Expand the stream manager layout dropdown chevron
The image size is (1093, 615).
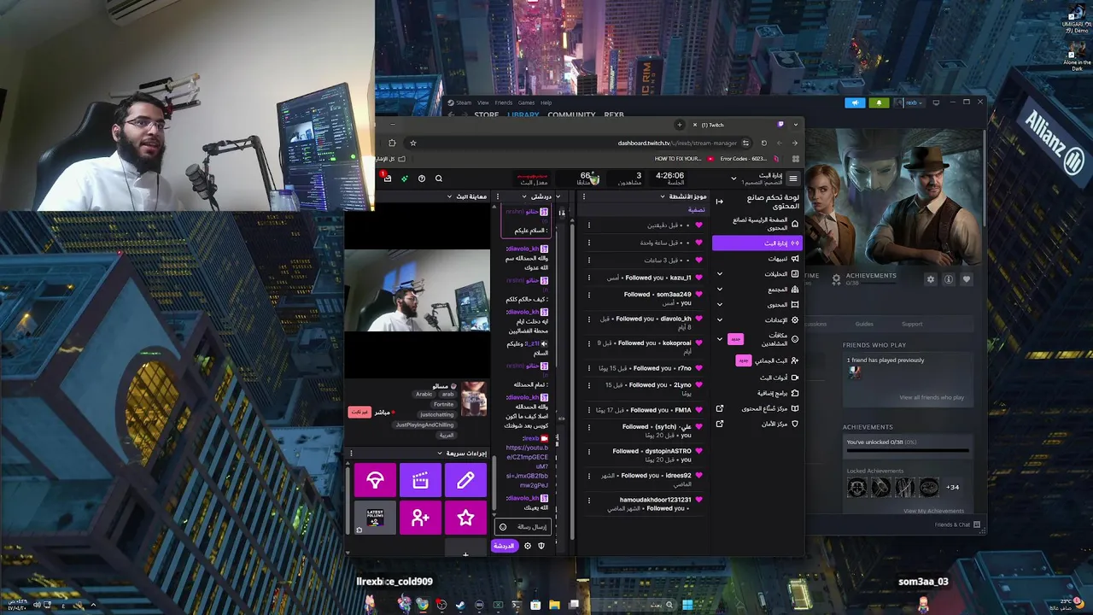click(x=733, y=179)
